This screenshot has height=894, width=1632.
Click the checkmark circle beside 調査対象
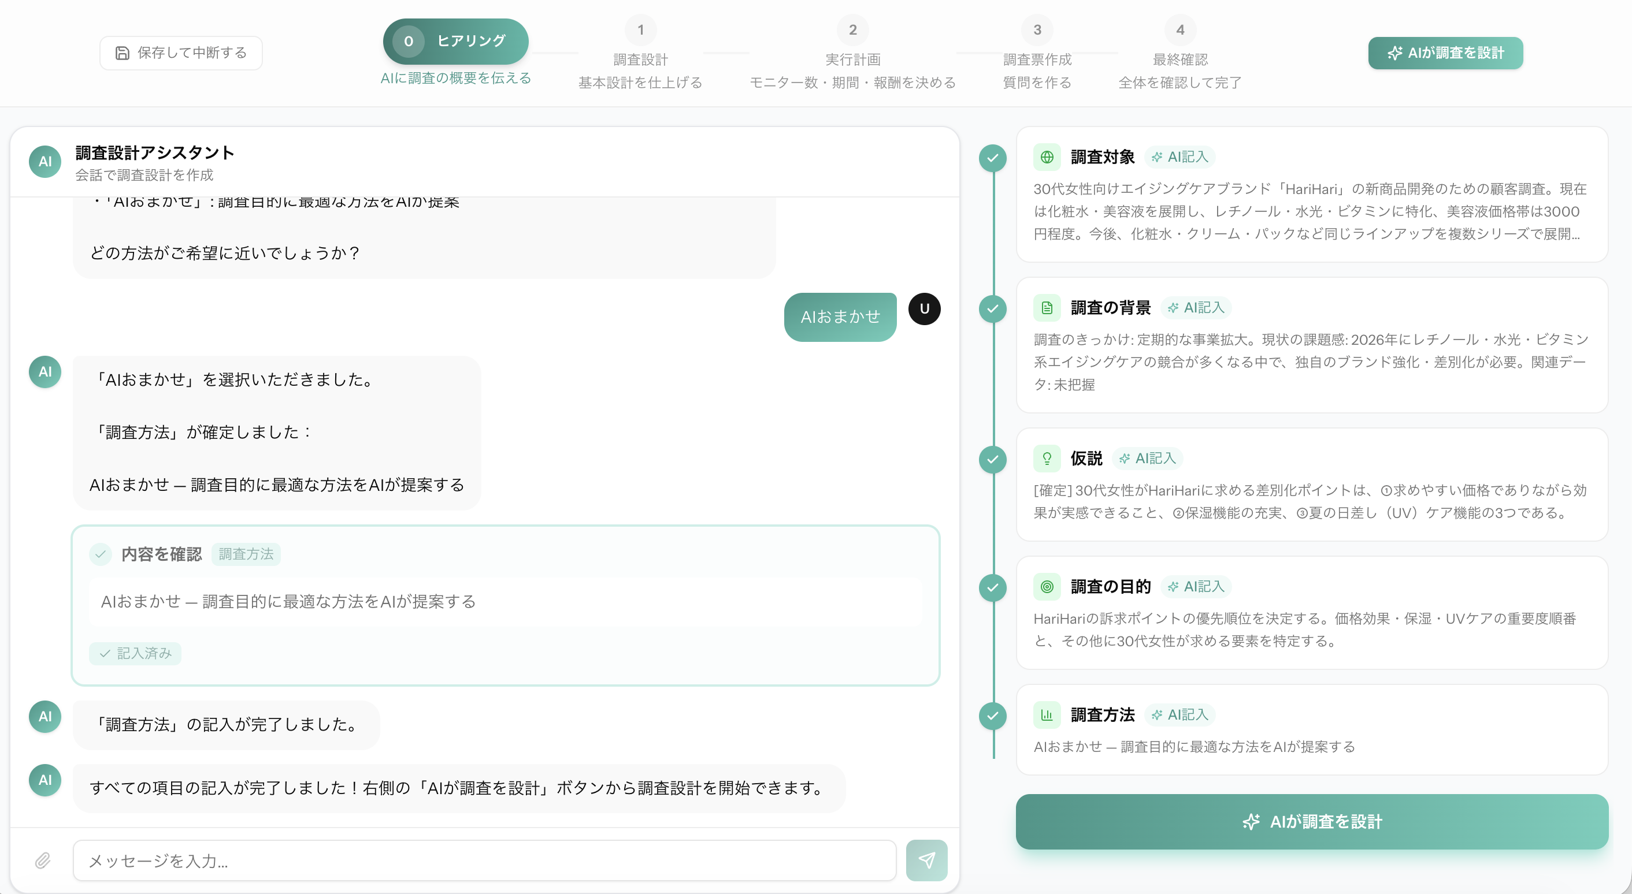click(x=993, y=158)
